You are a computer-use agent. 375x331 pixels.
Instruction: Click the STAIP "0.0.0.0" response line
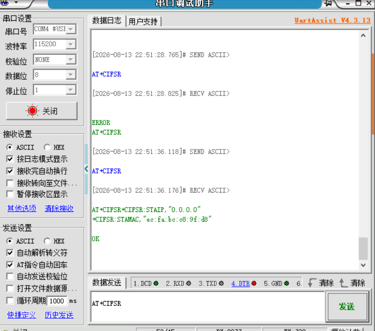coord(146,210)
